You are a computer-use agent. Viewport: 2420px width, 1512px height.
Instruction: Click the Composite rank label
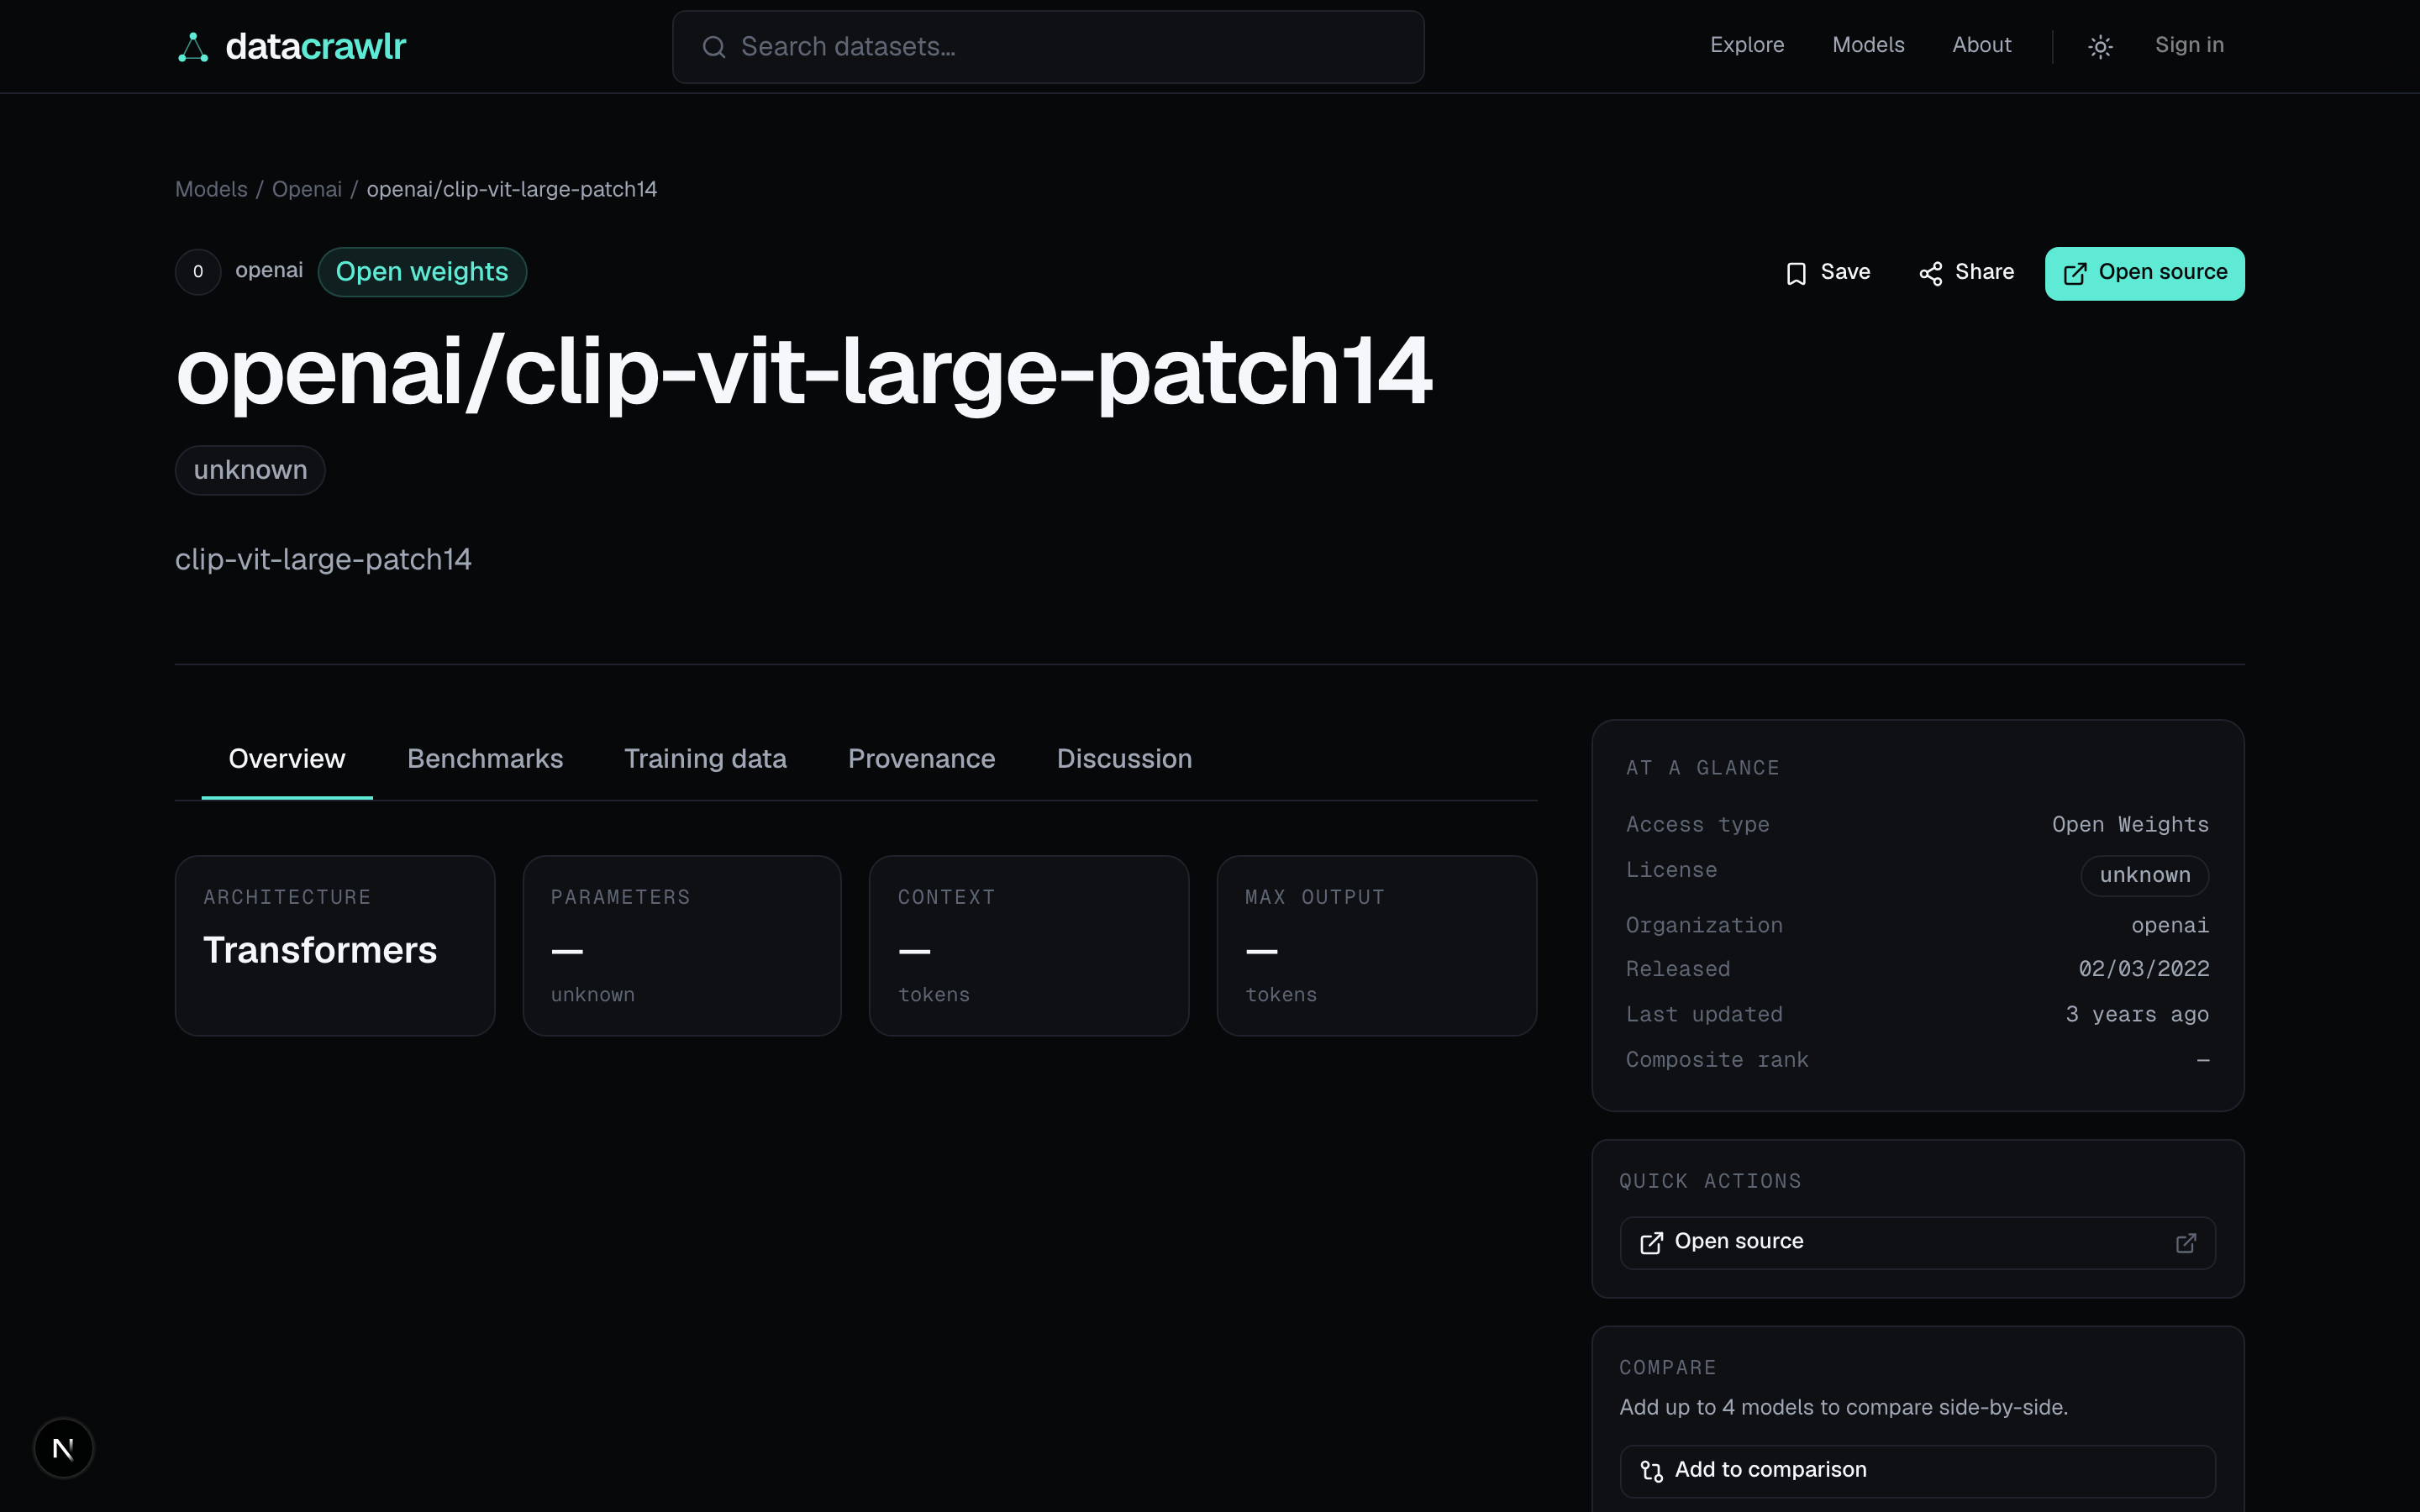click(1716, 1060)
